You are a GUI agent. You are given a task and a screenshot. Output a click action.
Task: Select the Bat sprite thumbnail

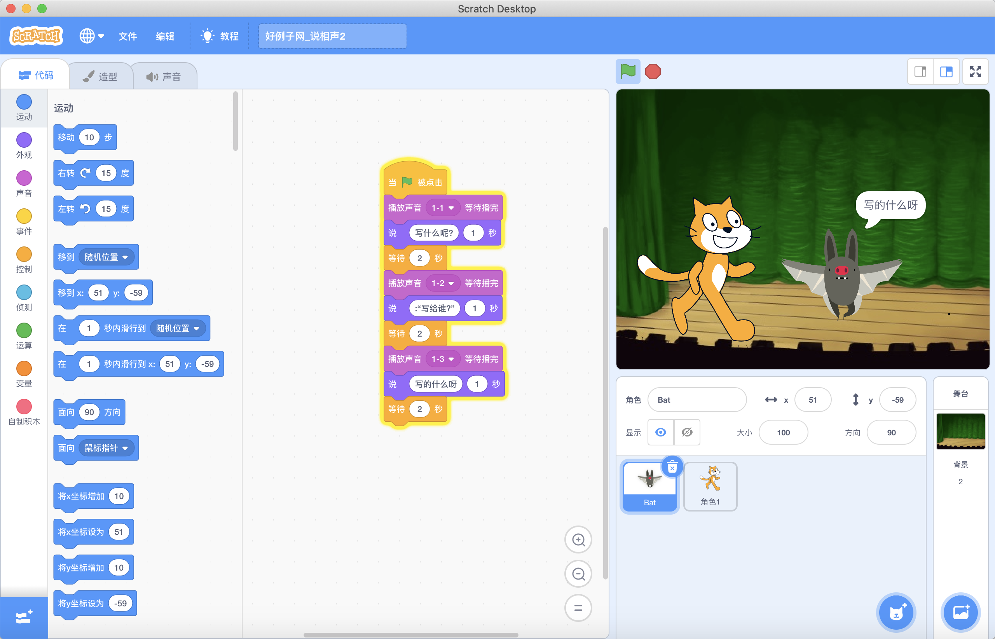point(650,487)
